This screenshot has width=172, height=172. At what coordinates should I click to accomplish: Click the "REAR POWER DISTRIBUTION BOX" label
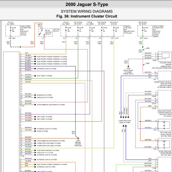pyautogui.click(x=26, y=28)
